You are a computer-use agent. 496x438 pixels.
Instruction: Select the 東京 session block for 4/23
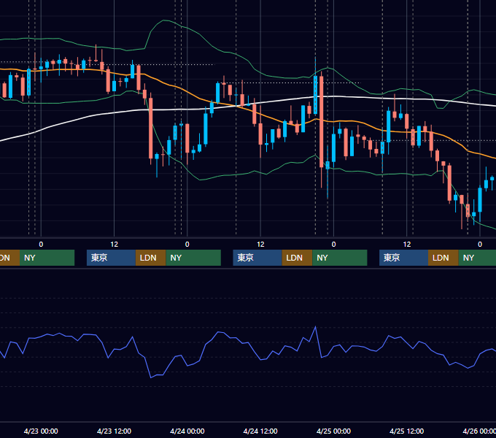coord(111,258)
